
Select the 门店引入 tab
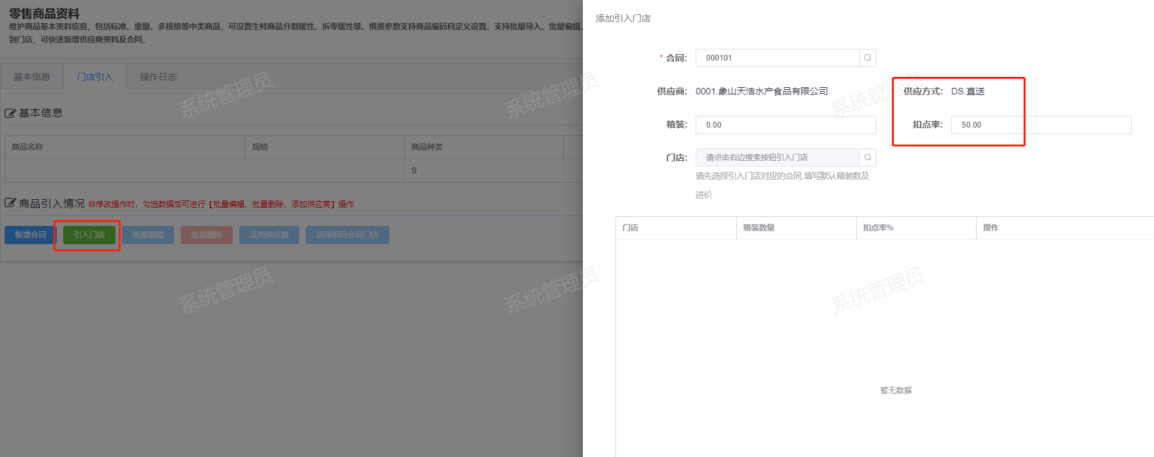pos(95,77)
